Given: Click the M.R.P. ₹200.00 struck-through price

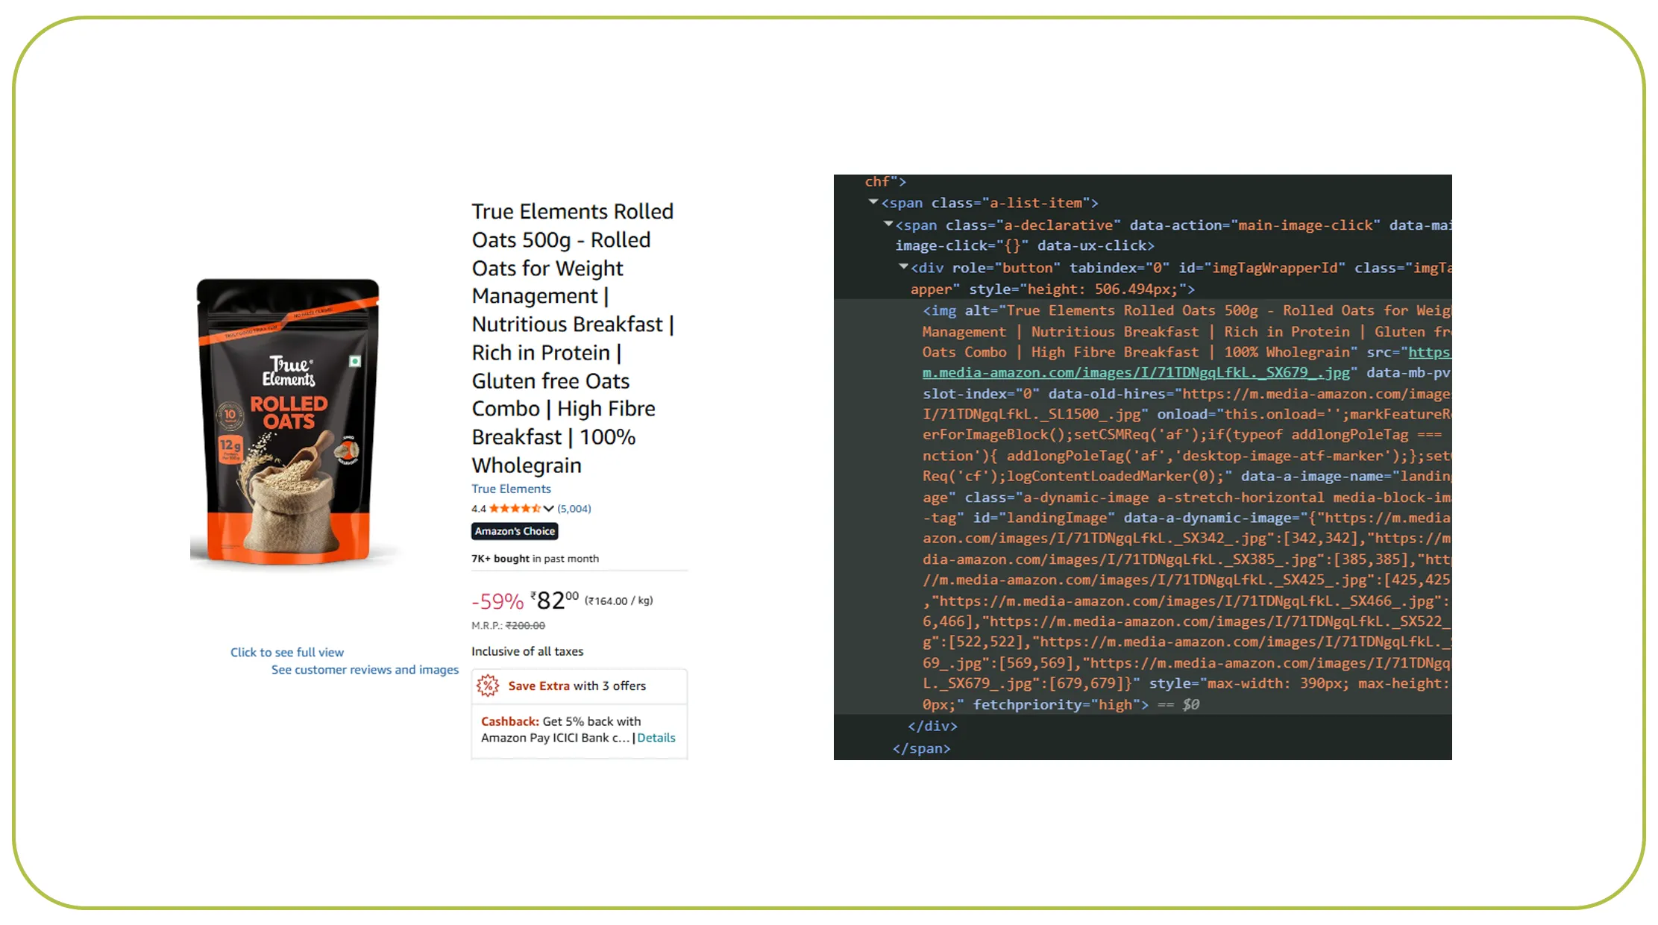Looking at the screenshot, I should (x=508, y=626).
